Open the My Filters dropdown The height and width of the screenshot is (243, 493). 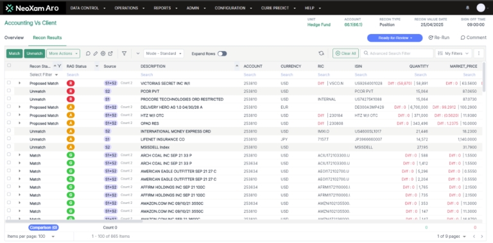[x=453, y=54]
